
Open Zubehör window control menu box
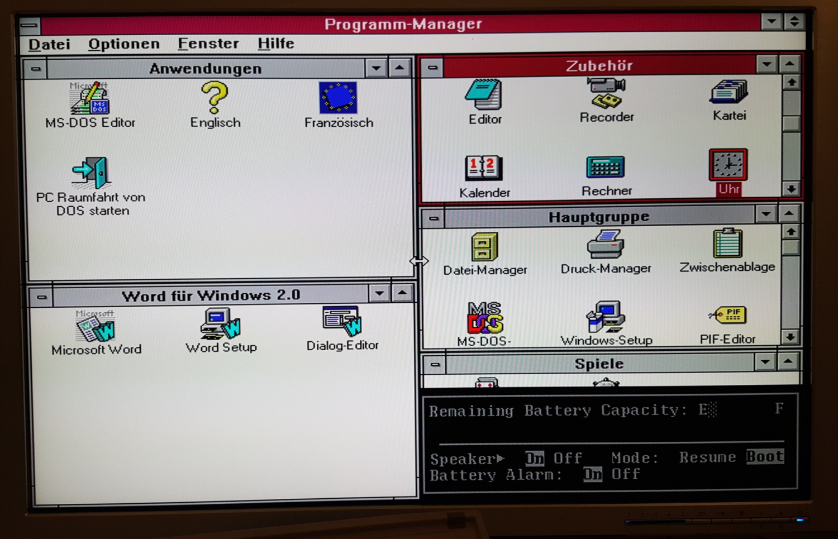[432, 68]
